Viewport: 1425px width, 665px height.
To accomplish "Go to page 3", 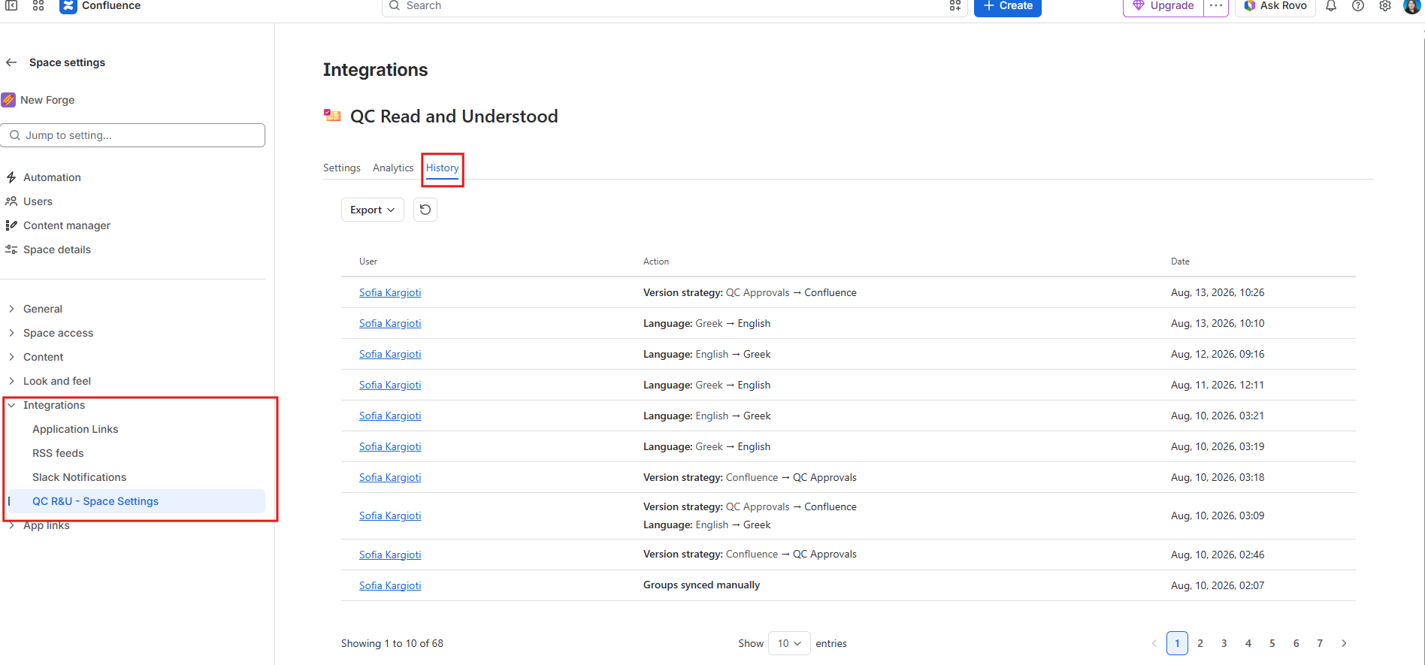I will point(1224,643).
